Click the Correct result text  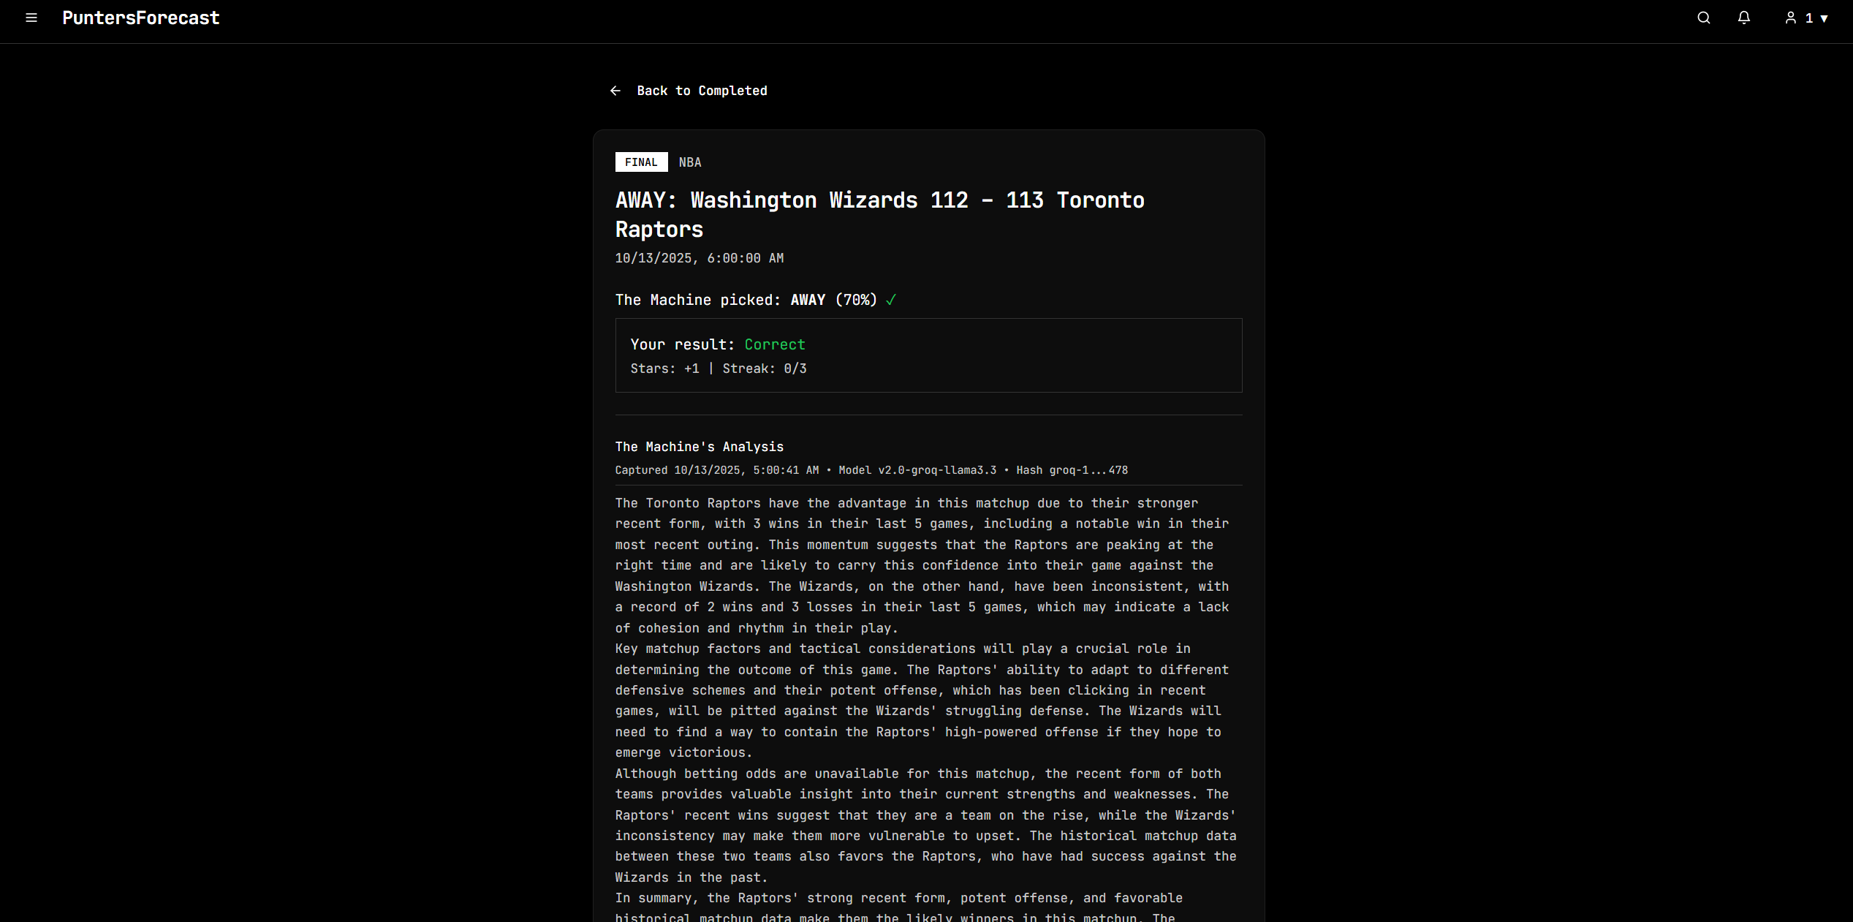774,344
